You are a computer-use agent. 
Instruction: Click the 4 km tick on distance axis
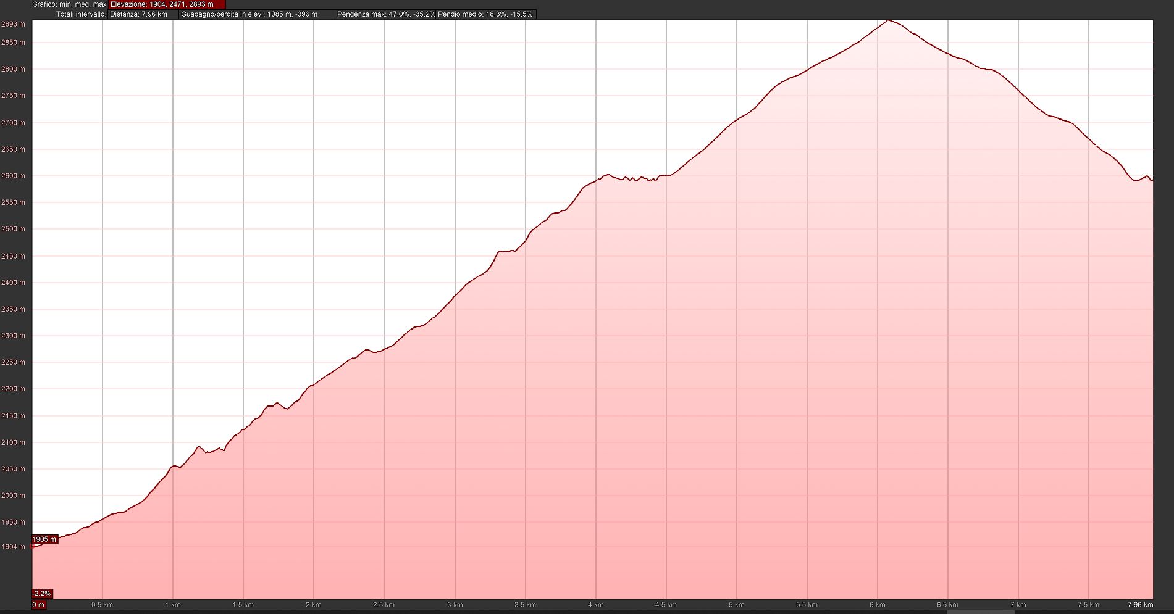(595, 605)
